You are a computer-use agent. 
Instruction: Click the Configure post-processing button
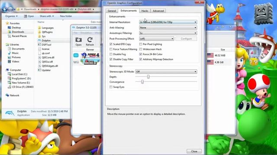[x=186, y=39]
